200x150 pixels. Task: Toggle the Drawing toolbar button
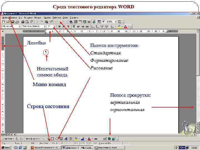[x=94, y=22]
